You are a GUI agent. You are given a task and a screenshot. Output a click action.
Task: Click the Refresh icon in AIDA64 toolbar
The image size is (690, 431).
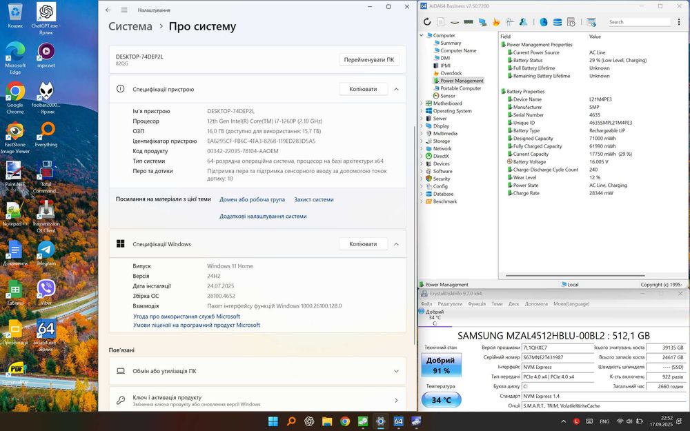[x=427, y=22]
